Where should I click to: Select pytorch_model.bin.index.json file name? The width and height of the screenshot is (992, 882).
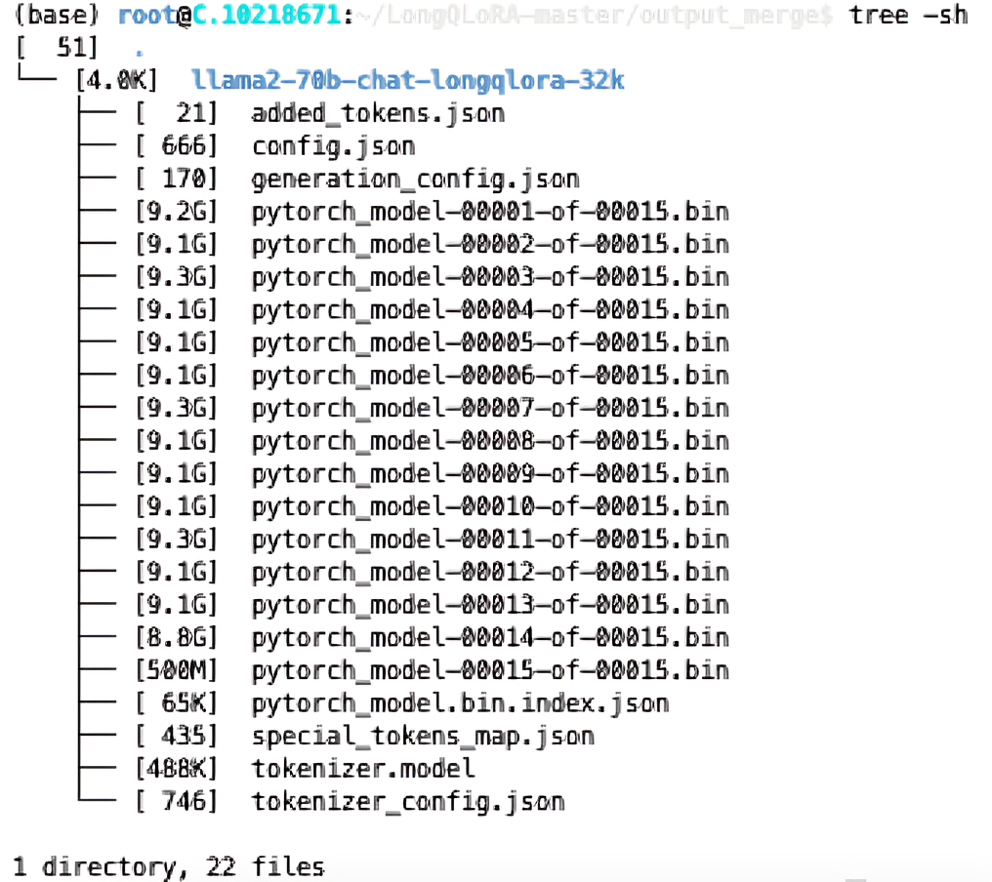coord(461,703)
